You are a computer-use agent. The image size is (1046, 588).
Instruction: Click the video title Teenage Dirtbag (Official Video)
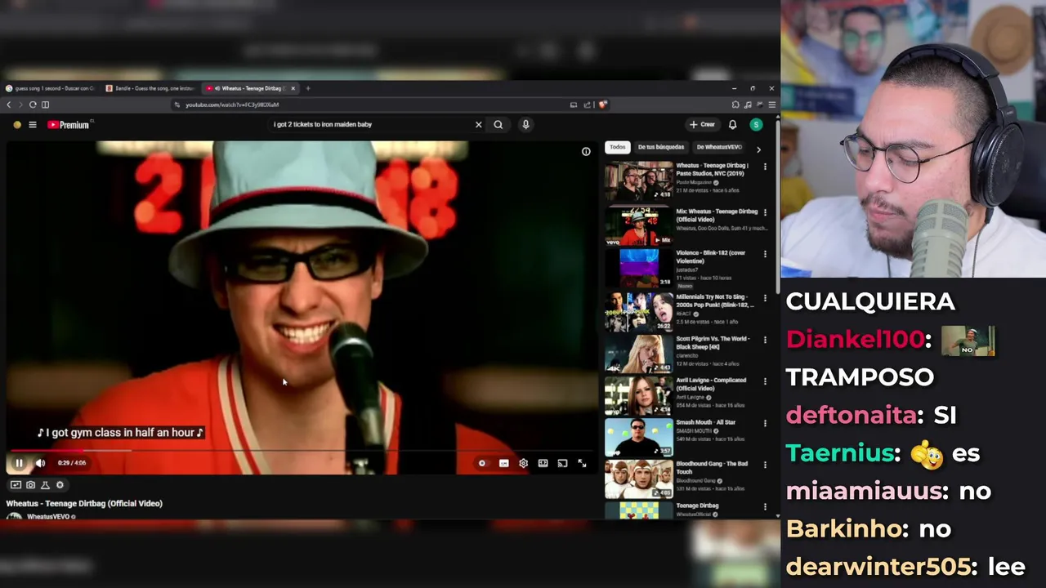click(84, 504)
